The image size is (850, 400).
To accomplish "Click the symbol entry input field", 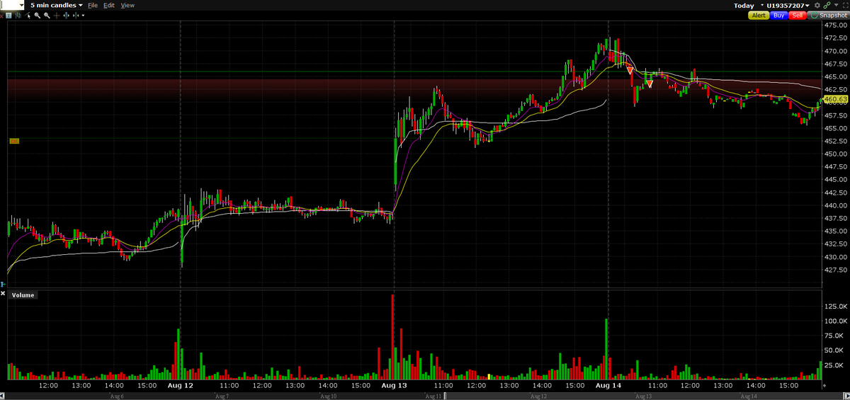I will (x=9, y=5).
